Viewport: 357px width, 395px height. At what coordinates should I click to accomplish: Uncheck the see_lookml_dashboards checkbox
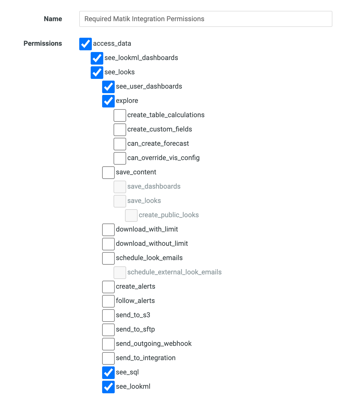97,58
